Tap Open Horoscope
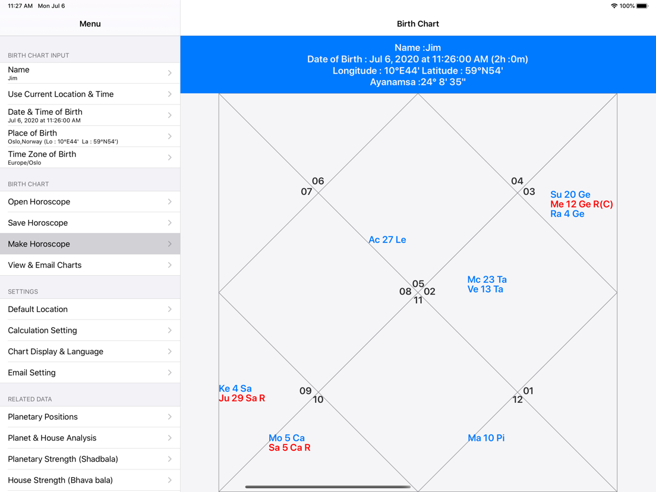Screen dimensions: 656x492 [x=90, y=201]
